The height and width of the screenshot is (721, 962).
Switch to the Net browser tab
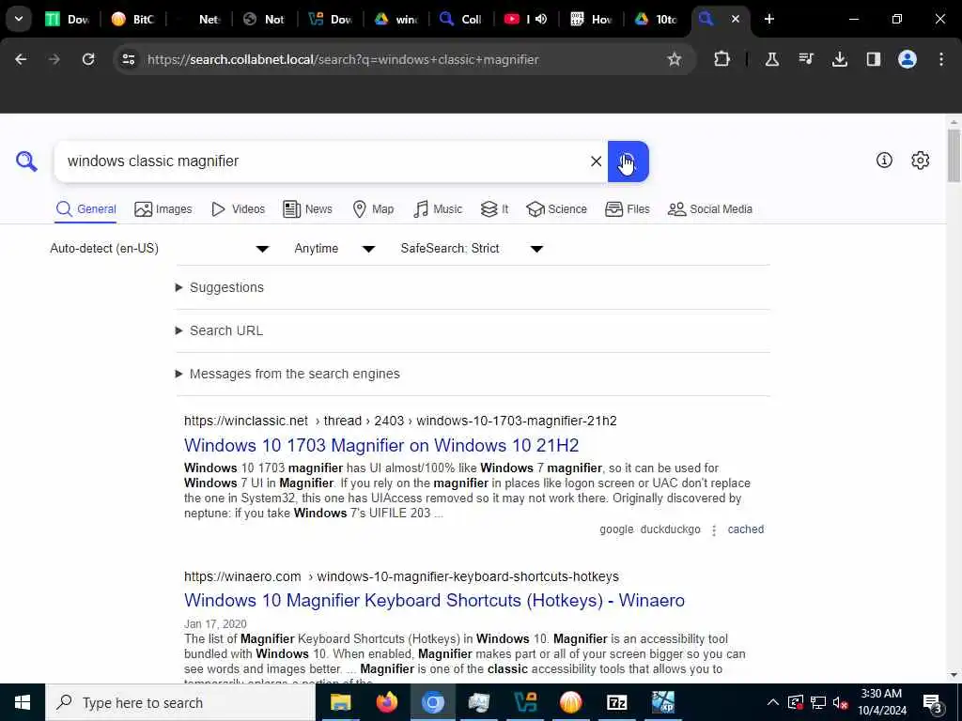pos(198,19)
